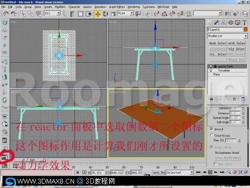Viewport: 250px width, 188px height.
Task: Switch to the Utilities command panel tab
Action: 244,23
